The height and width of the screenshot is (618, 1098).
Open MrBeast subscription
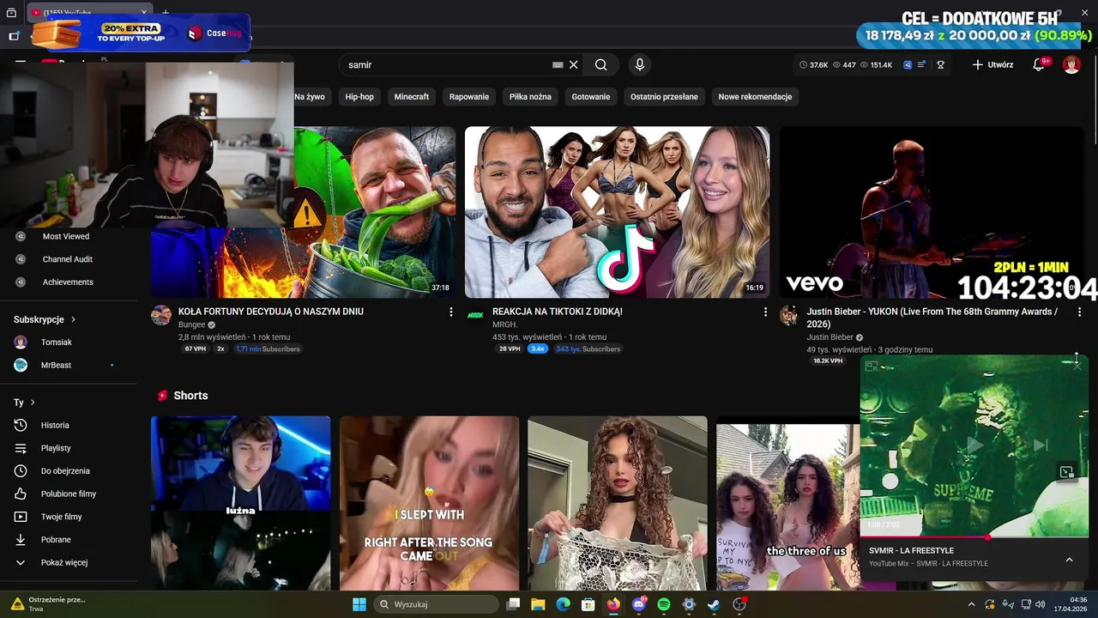coord(56,365)
